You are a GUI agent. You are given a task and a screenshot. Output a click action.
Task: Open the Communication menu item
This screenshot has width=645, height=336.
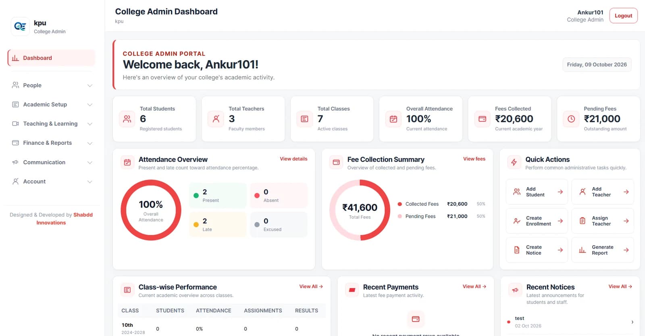[x=51, y=162]
